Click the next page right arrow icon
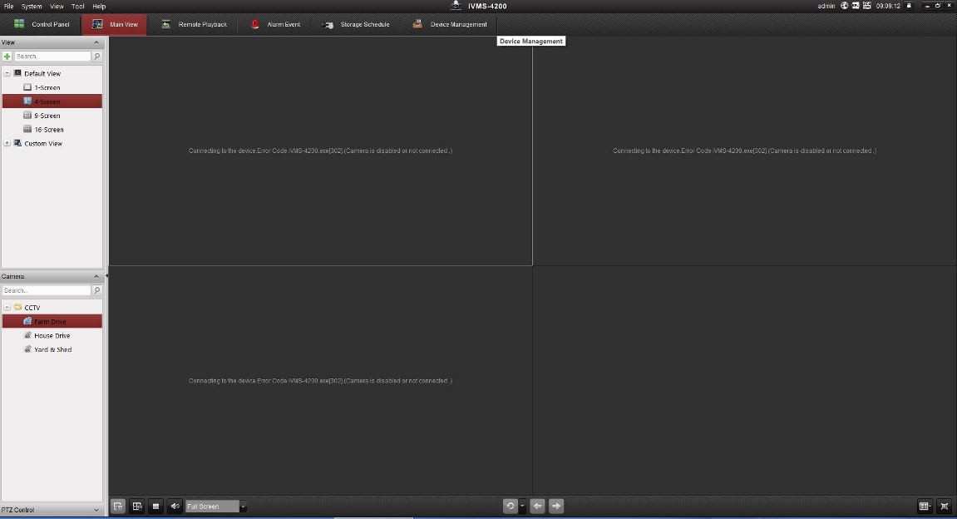The height and width of the screenshot is (519, 957). (x=556, y=506)
